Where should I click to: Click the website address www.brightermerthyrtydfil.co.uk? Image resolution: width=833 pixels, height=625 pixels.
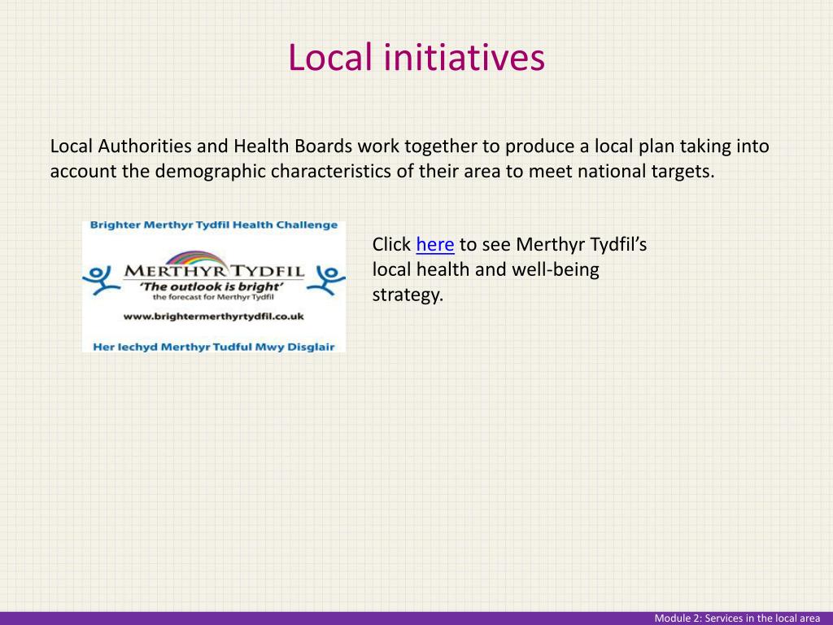214,317
